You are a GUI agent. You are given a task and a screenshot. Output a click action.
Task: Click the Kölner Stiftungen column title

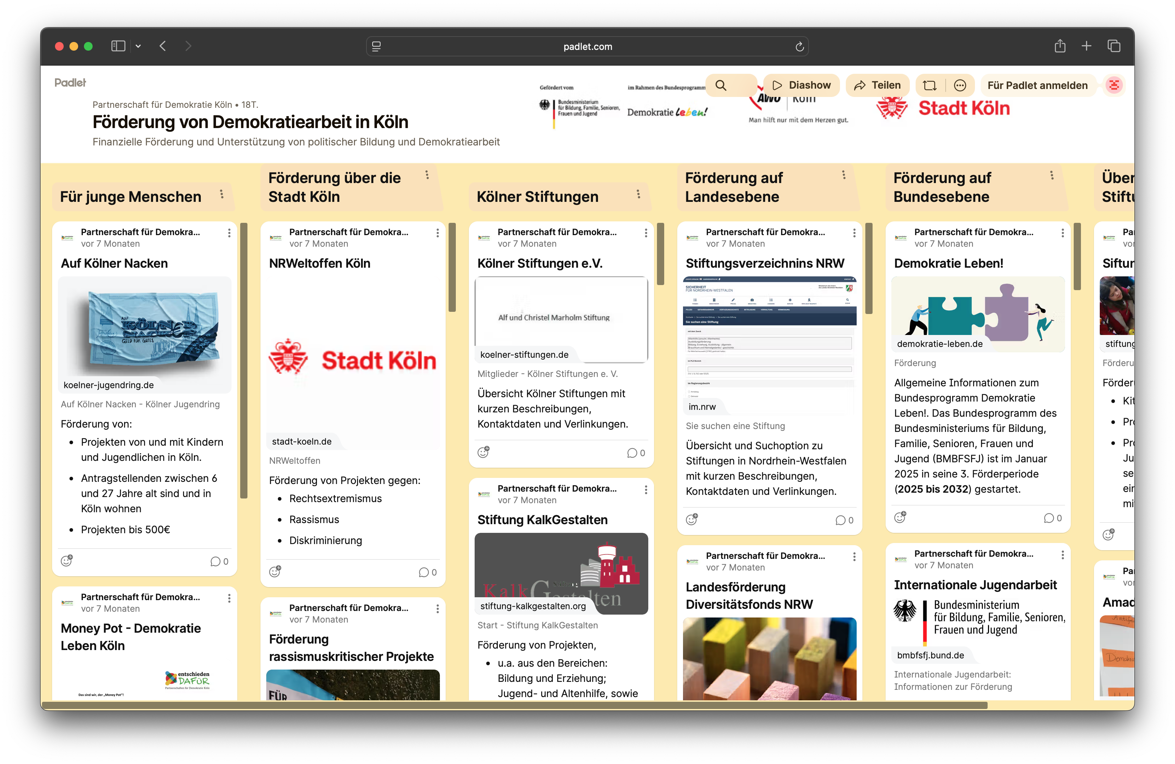coord(537,196)
